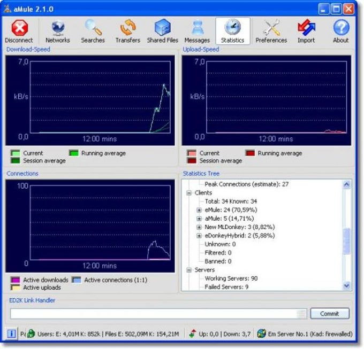
Task: Click the Disconnect toolbar icon
Action: [19, 31]
